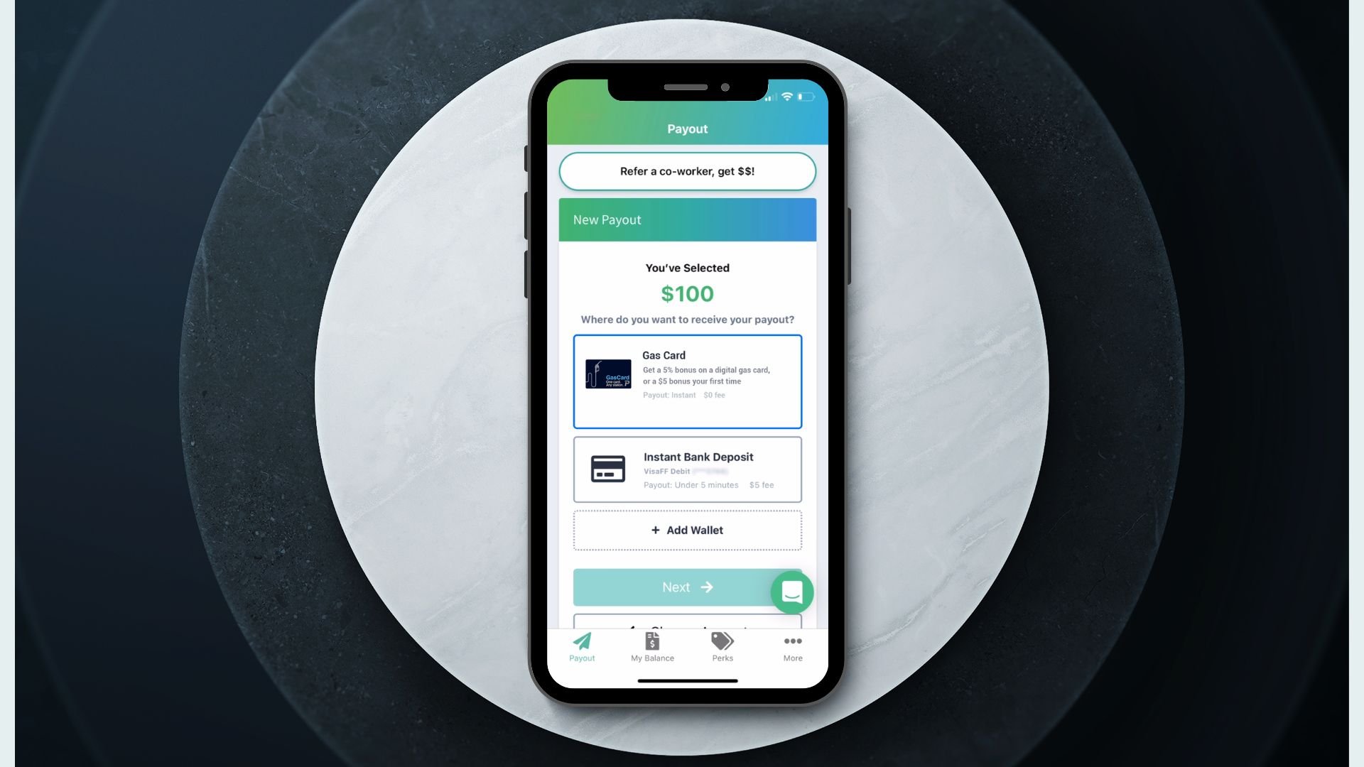Tap the More options icon
Image resolution: width=1364 pixels, height=767 pixels.
[791, 641]
